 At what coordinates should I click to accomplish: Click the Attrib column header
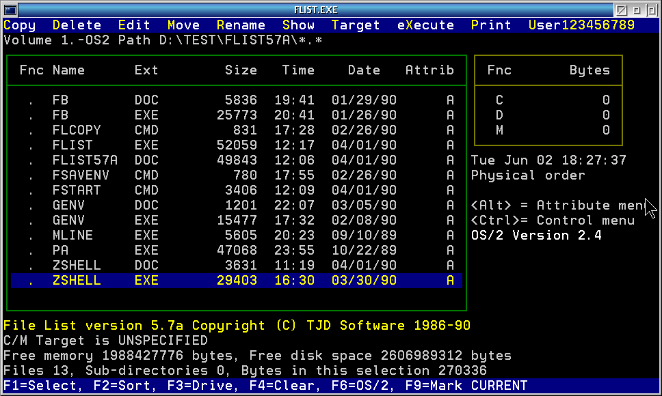429,70
